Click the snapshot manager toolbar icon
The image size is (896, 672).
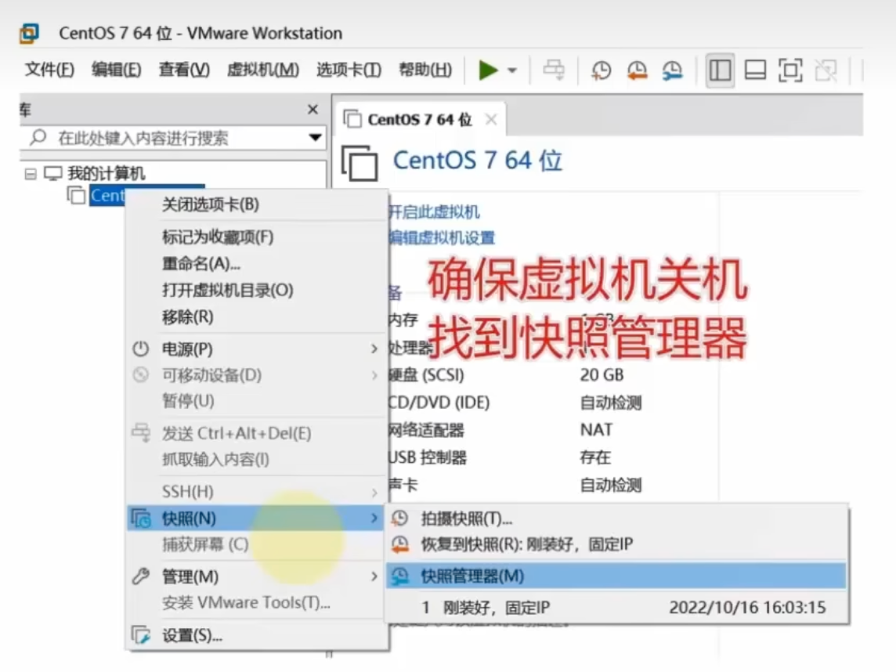pyautogui.click(x=673, y=70)
